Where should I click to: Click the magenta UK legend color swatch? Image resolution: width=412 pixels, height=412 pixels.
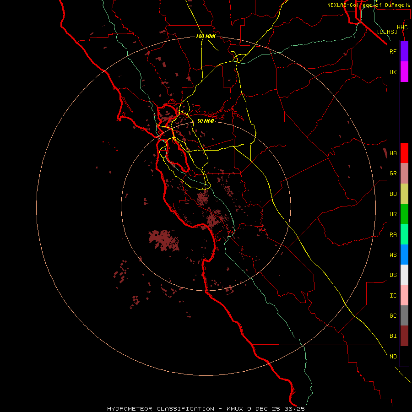point(404,72)
